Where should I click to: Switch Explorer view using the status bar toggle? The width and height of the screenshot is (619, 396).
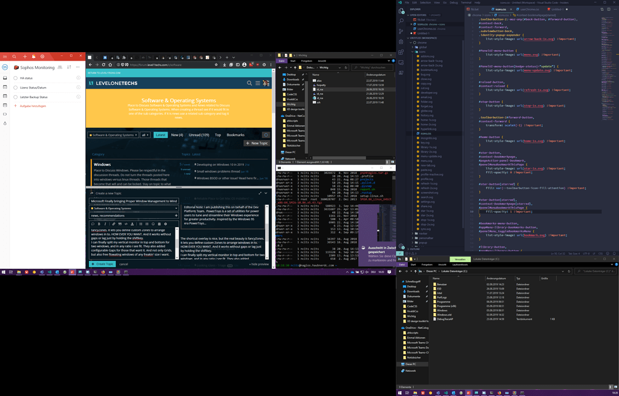pos(615,387)
